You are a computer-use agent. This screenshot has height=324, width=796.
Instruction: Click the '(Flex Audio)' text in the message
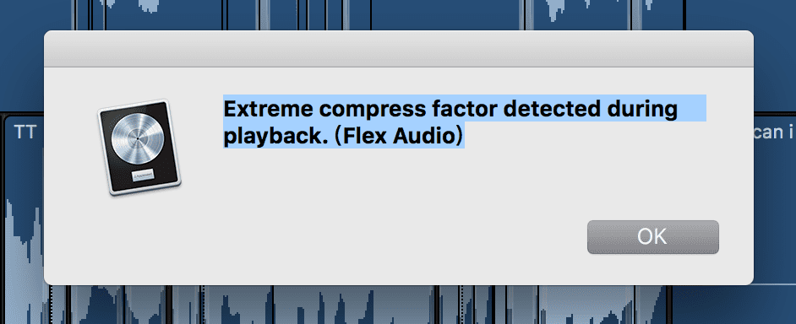pos(399,136)
